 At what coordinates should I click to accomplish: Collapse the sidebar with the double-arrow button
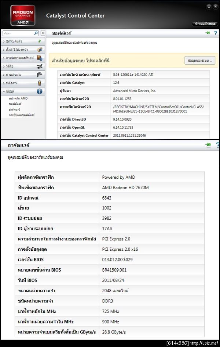[43, 33]
